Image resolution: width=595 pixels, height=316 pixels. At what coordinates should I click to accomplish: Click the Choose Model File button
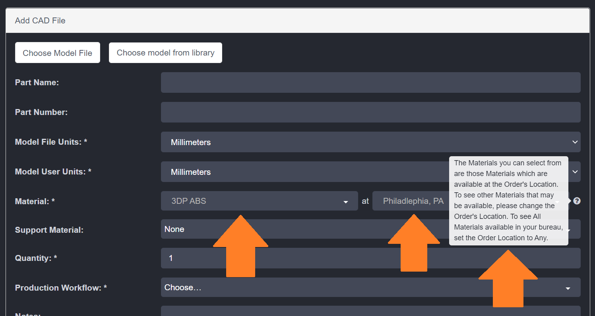tap(58, 53)
